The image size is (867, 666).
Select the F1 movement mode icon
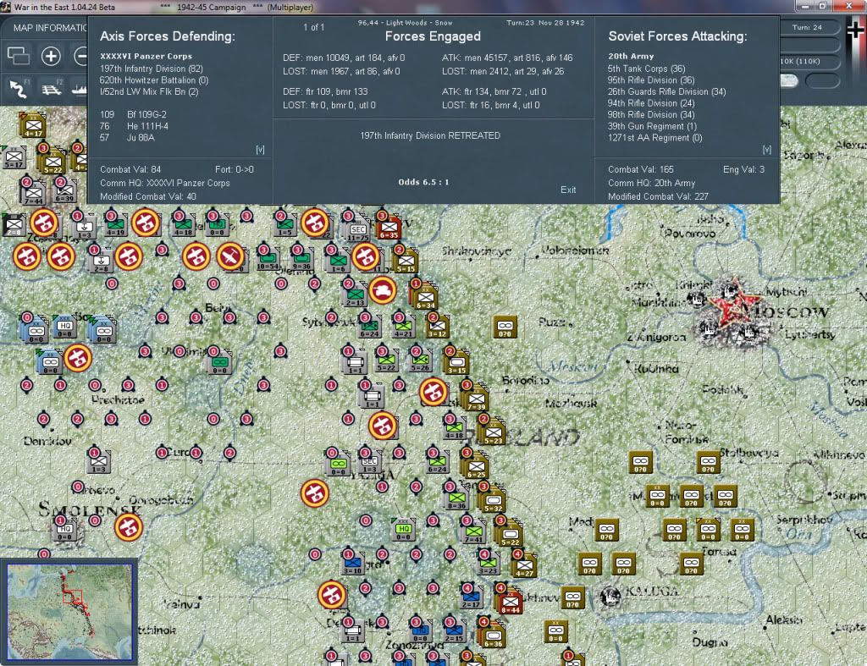click(x=19, y=88)
